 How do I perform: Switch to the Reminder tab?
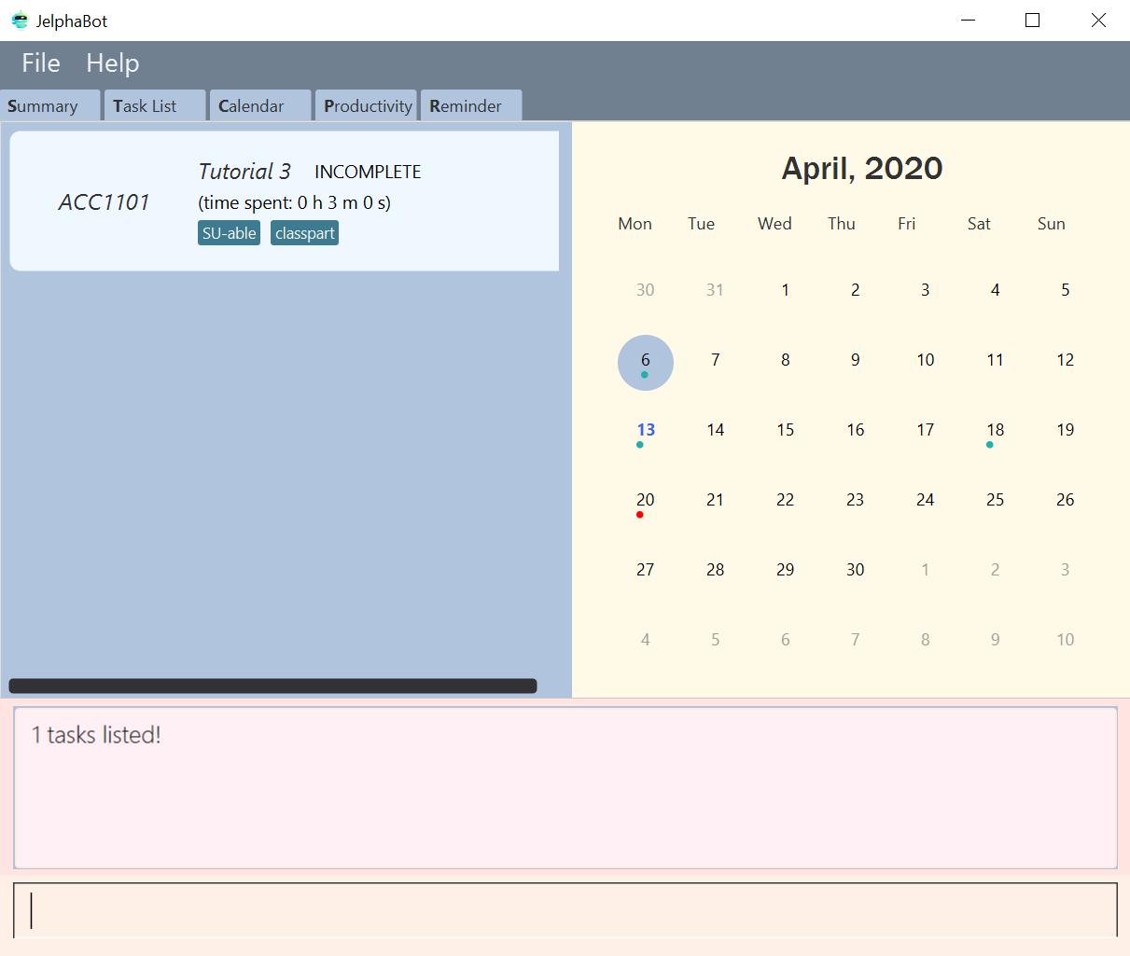(x=471, y=105)
